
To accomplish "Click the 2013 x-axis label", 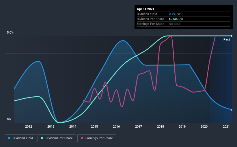I will tap(51, 126).
